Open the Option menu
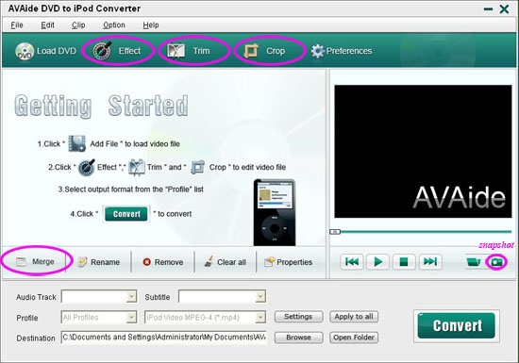Image resolution: width=519 pixels, height=363 pixels. point(114,25)
